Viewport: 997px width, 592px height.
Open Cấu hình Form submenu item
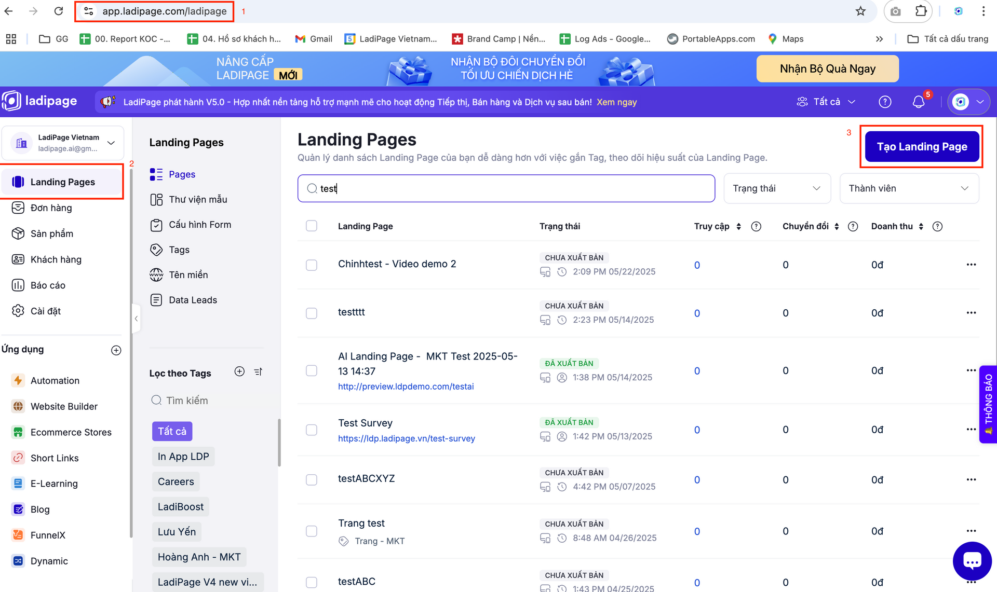[200, 225]
